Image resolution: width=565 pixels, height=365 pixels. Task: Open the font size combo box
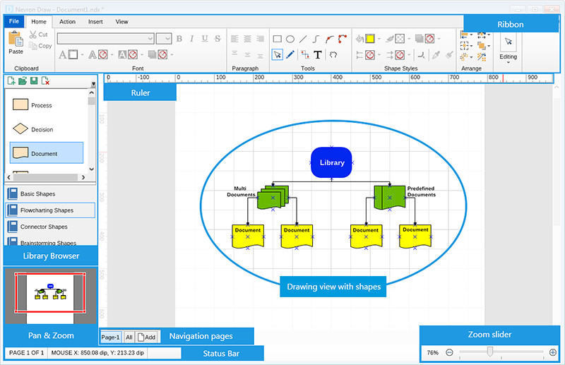[x=164, y=39]
